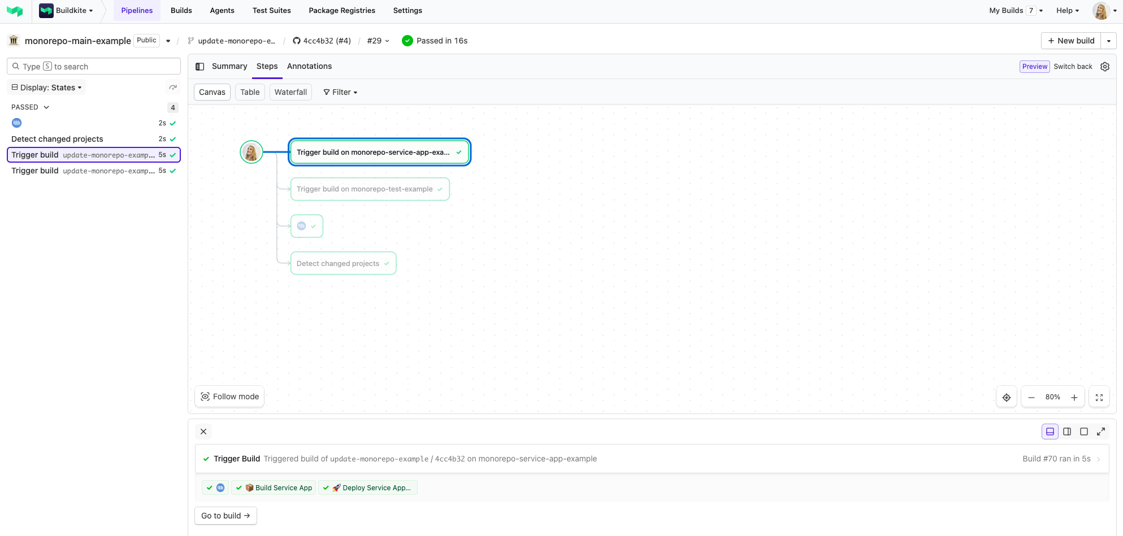Enter fullscreen canvas view
1123x536 pixels.
coord(1099,397)
